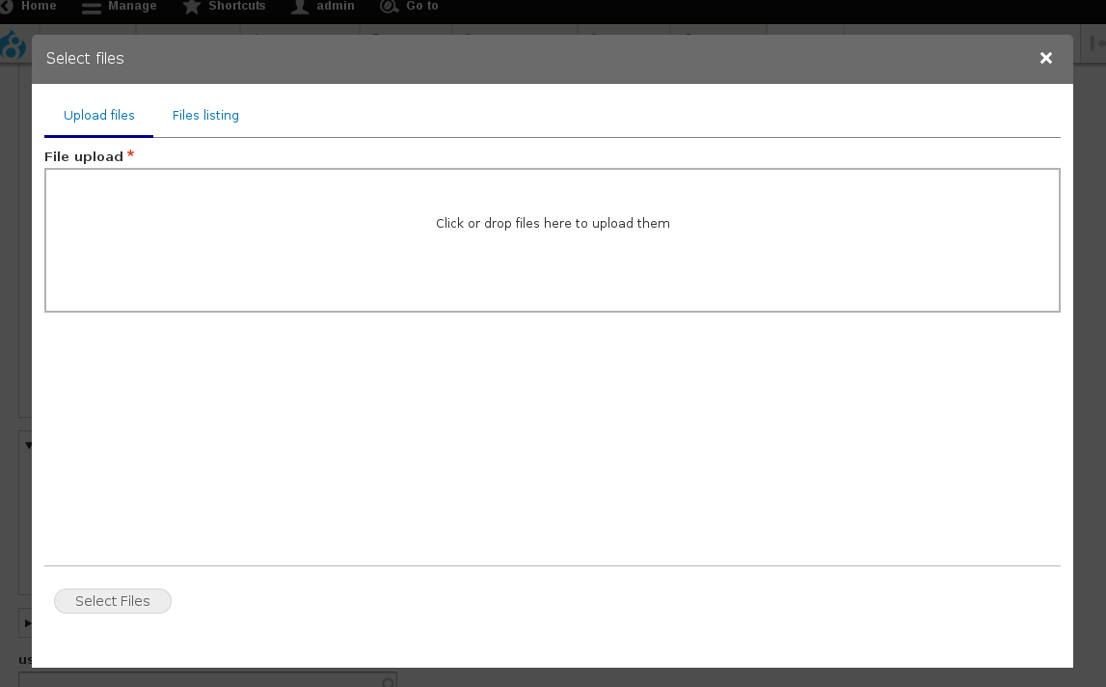Expand the collapsed section near the bottom left
This screenshot has width=1106, height=687.
pyautogui.click(x=26, y=623)
